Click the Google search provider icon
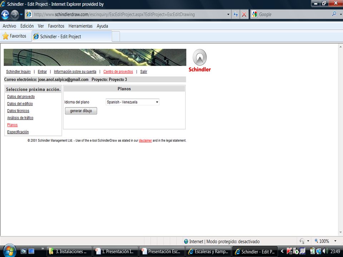 (x=254, y=15)
